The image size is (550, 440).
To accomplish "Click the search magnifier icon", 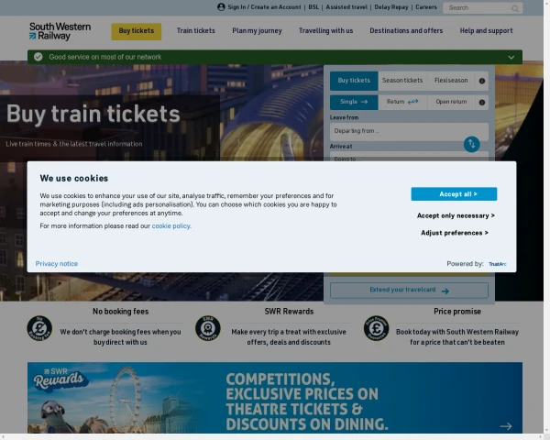I will coord(514,8).
